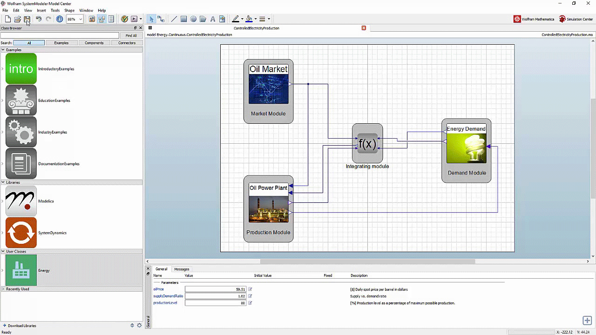Close the ControlledElectricityProduction tab

(364, 28)
